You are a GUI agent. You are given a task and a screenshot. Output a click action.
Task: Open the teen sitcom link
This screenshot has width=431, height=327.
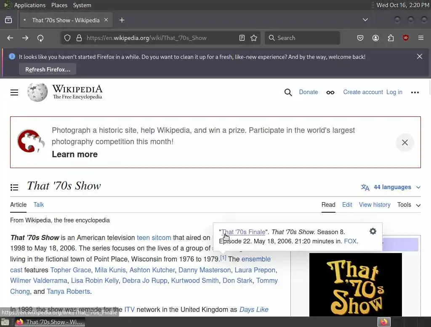point(154,237)
